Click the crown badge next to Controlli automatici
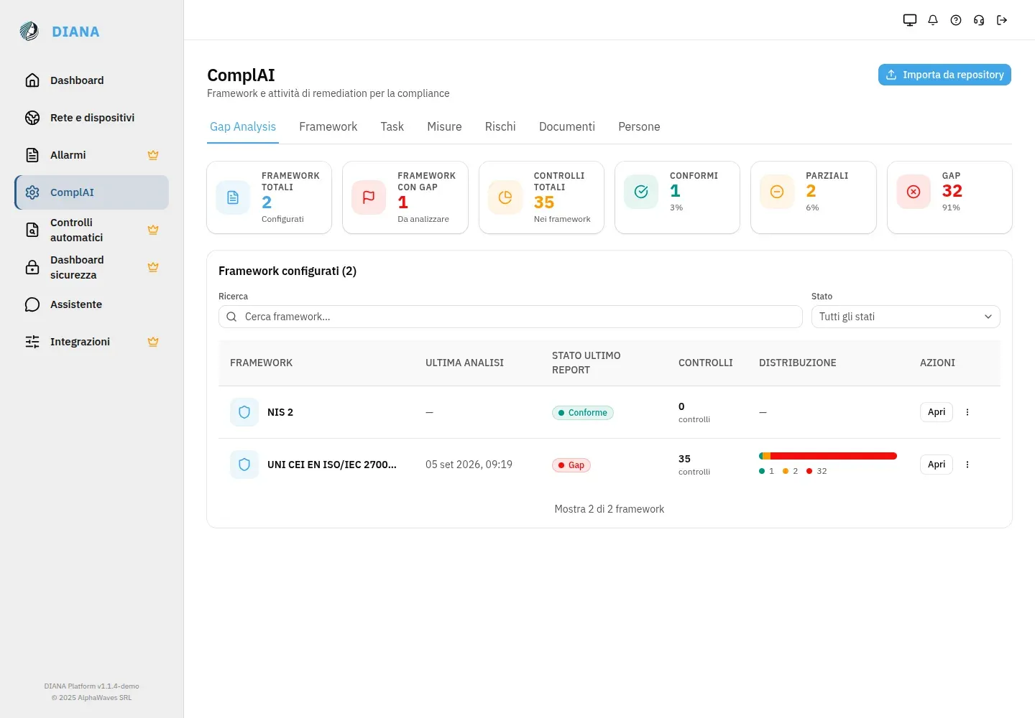Viewport: 1035px width, 718px height. pyautogui.click(x=153, y=230)
